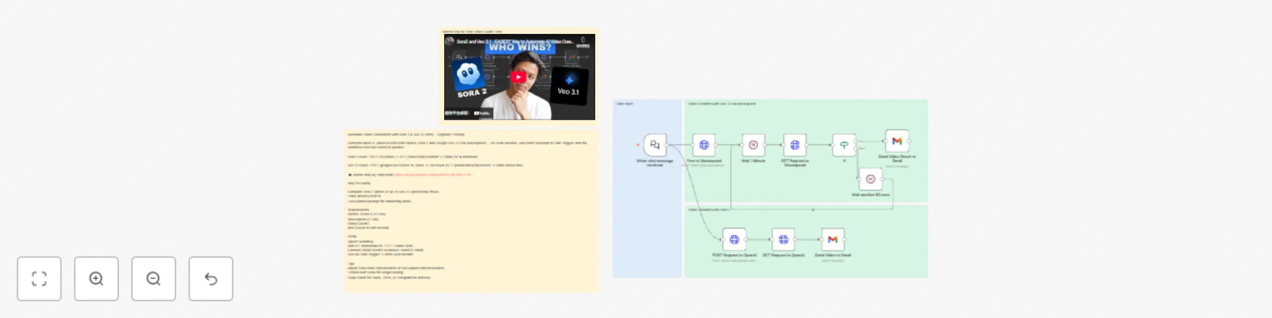Viewport: 1272px width, 318px height.
Task: Select the When chat message received trigger node
Action: 655,145
